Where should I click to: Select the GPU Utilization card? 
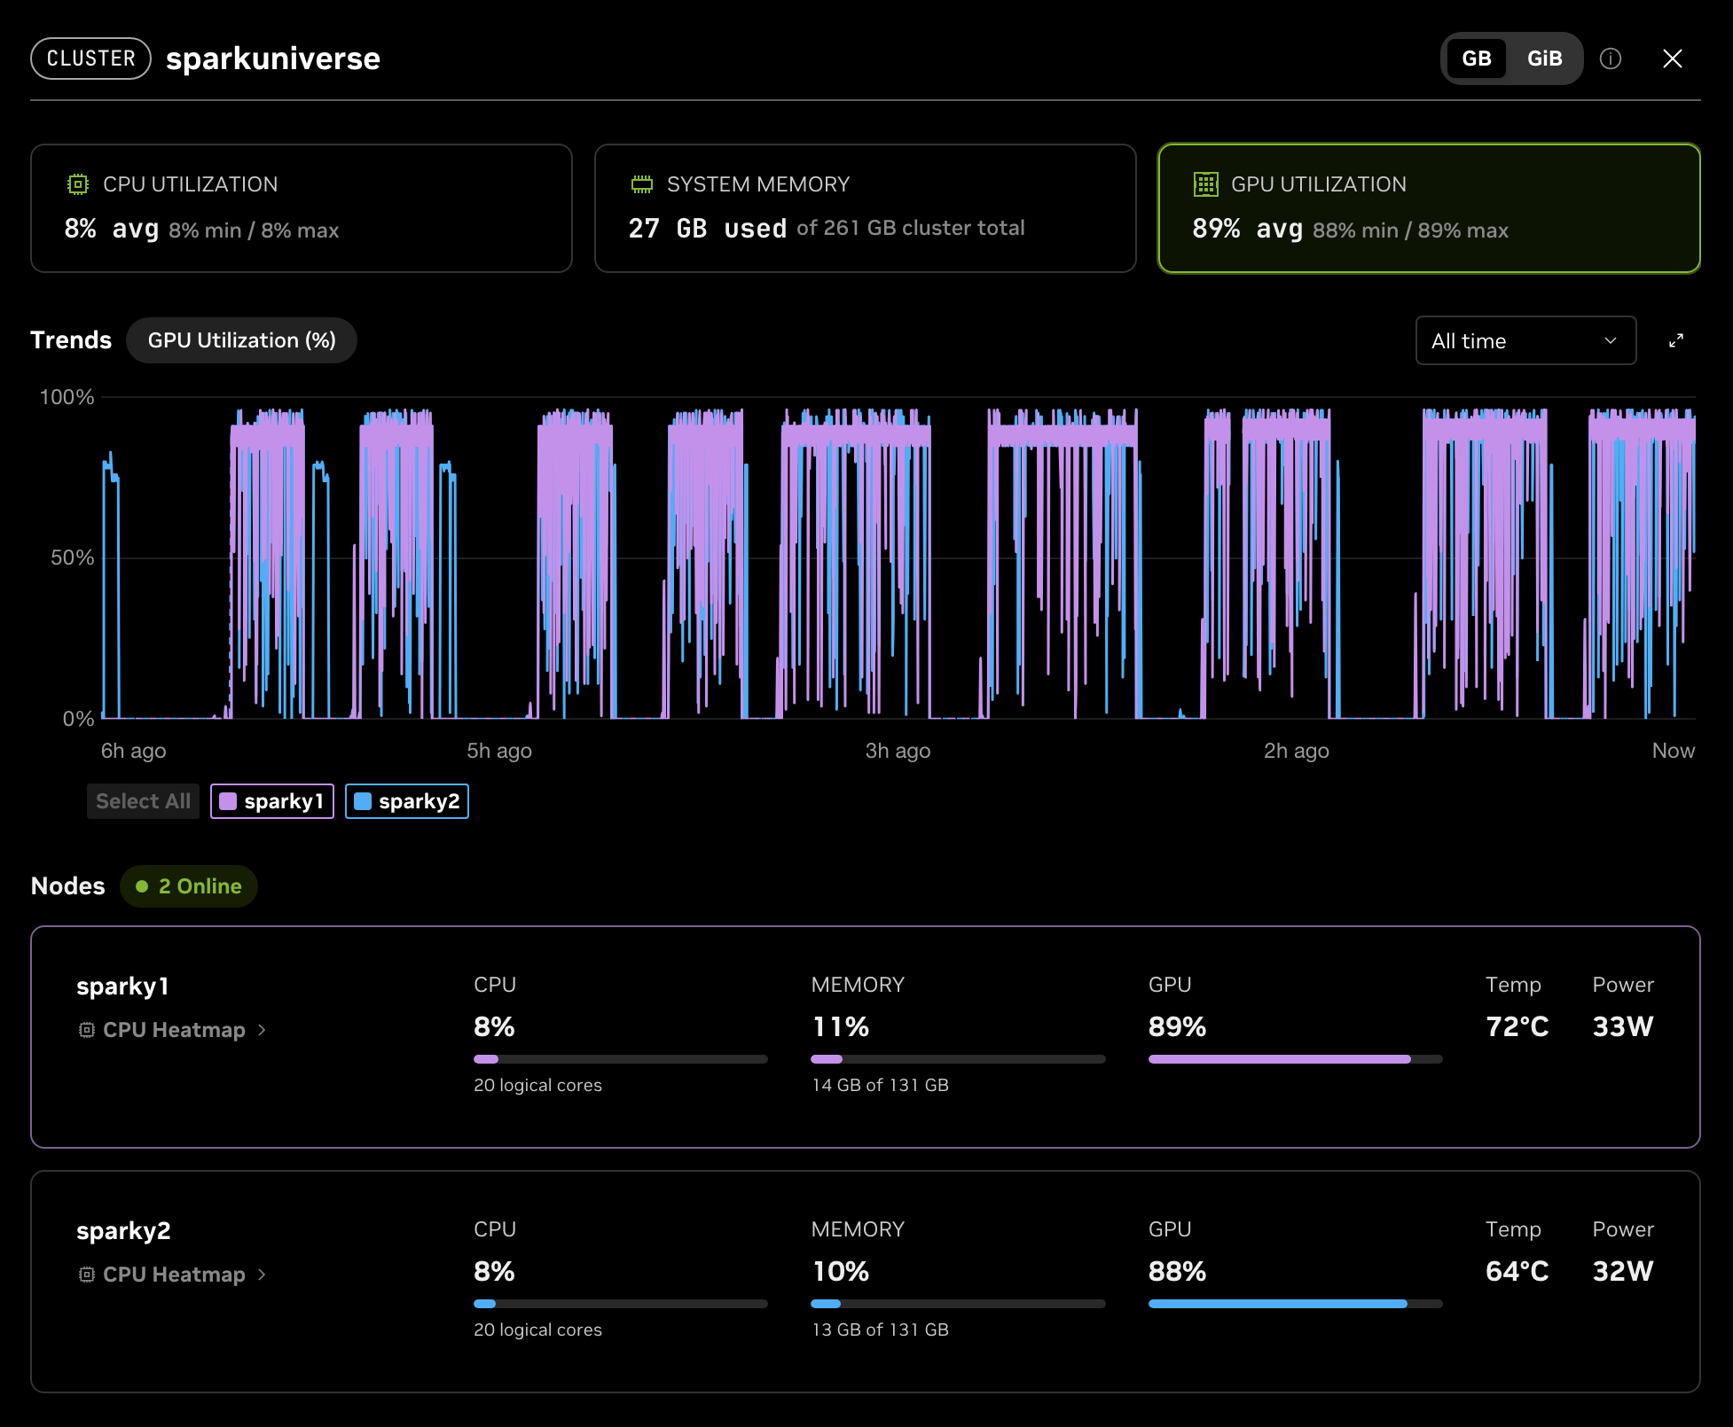click(1430, 208)
